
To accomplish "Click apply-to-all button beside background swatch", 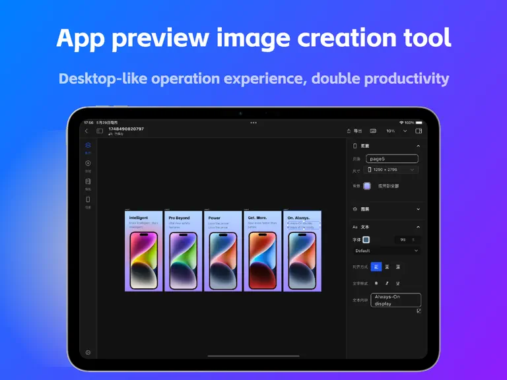I will [x=388, y=186].
